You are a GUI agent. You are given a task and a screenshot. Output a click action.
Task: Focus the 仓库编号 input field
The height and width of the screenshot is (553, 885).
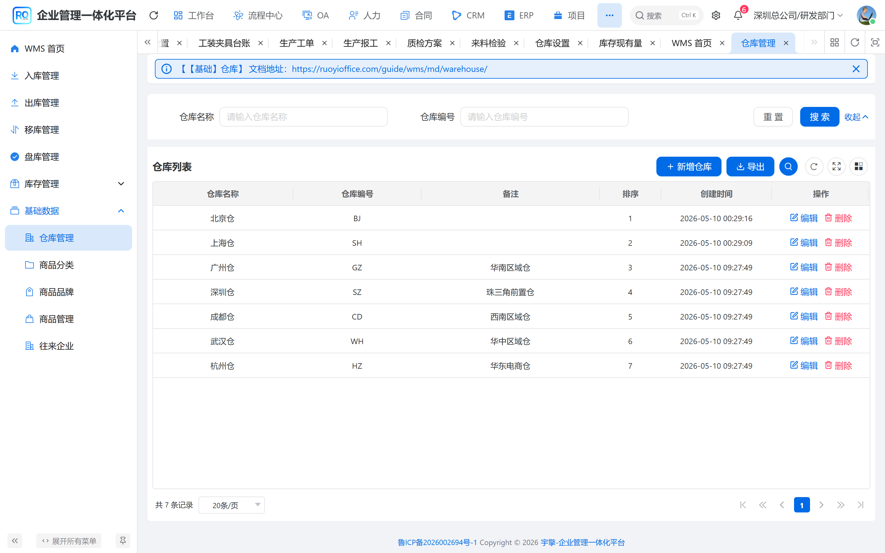point(544,117)
